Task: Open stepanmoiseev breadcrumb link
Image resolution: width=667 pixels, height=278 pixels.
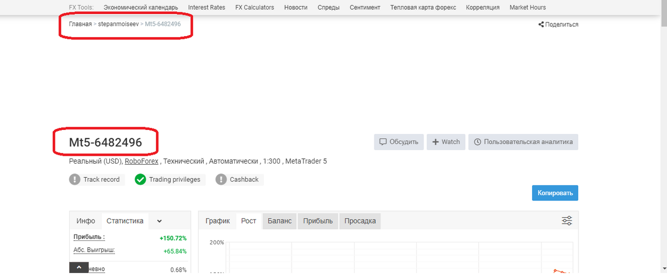Action: coord(118,24)
